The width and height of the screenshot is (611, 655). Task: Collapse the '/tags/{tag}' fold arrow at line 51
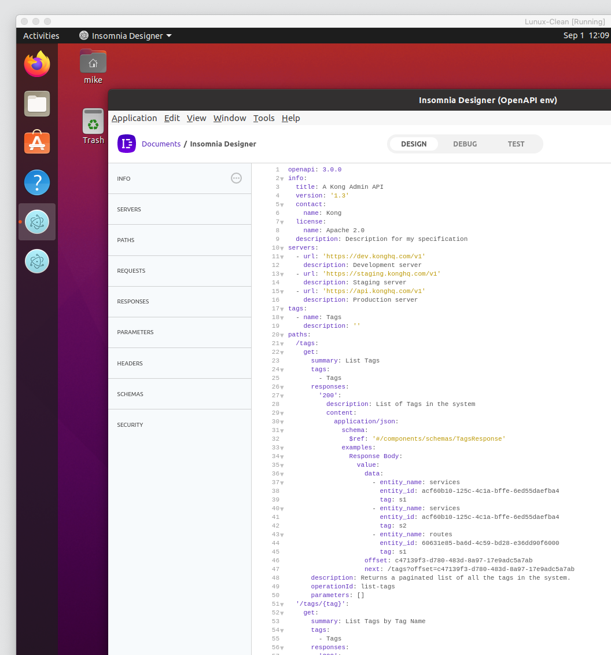pos(282,605)
